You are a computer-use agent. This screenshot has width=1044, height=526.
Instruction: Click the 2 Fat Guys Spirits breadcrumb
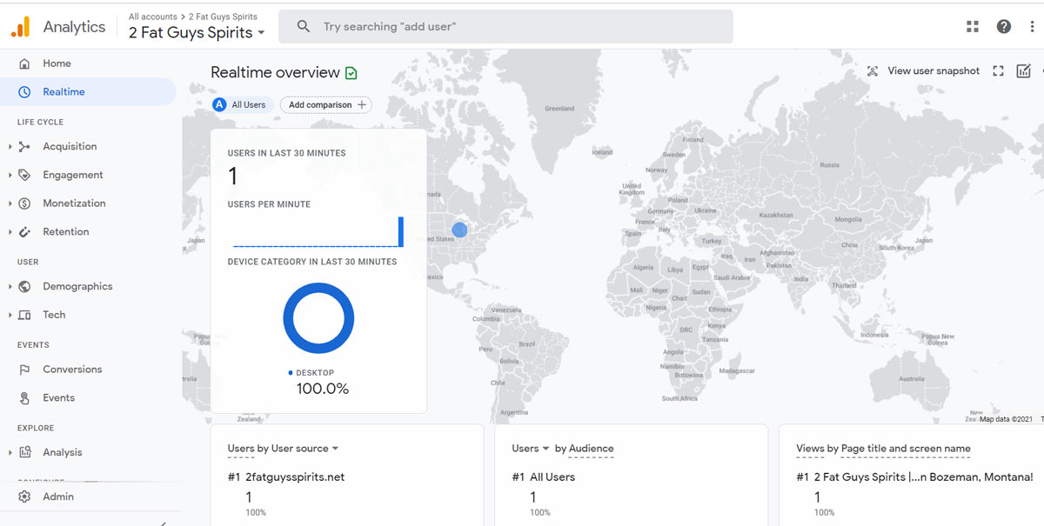pos(223,17)
